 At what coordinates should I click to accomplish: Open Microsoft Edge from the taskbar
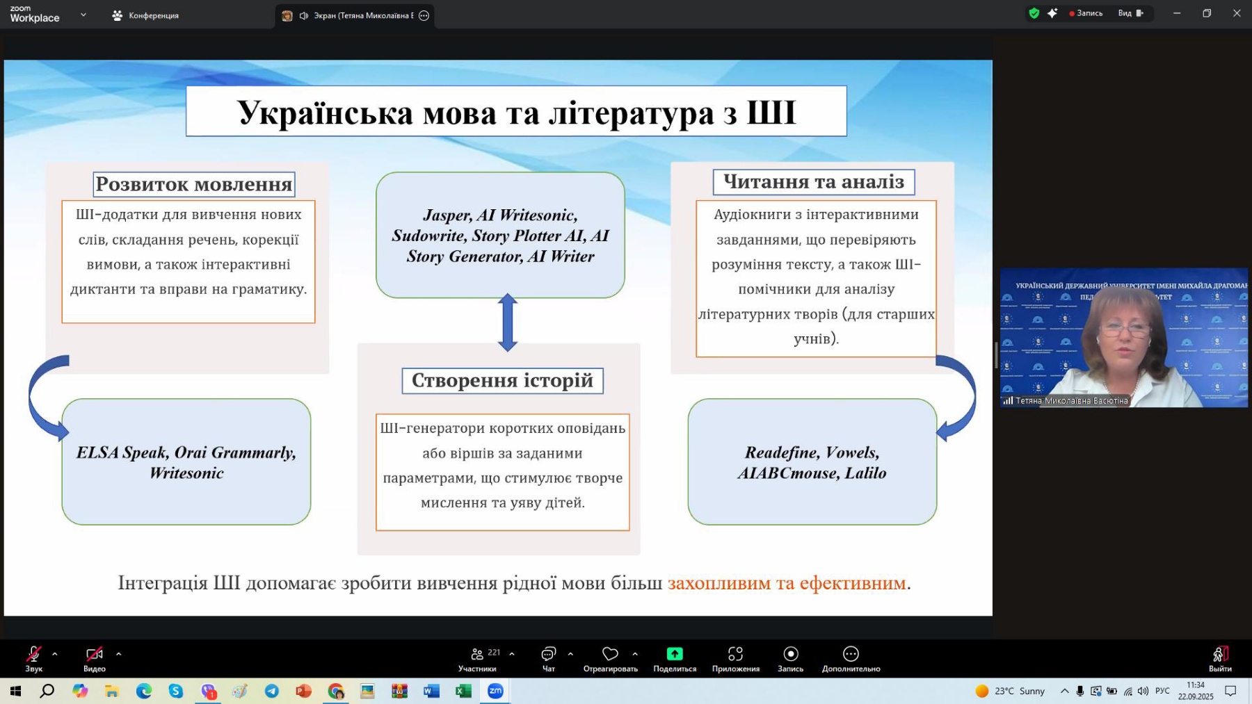click(144, 691)
